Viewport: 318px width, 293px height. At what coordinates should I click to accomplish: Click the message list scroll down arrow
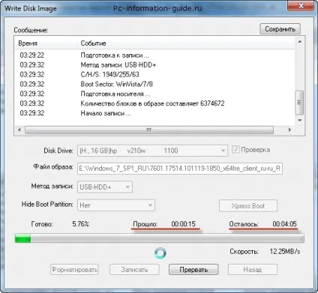[300, 121]
